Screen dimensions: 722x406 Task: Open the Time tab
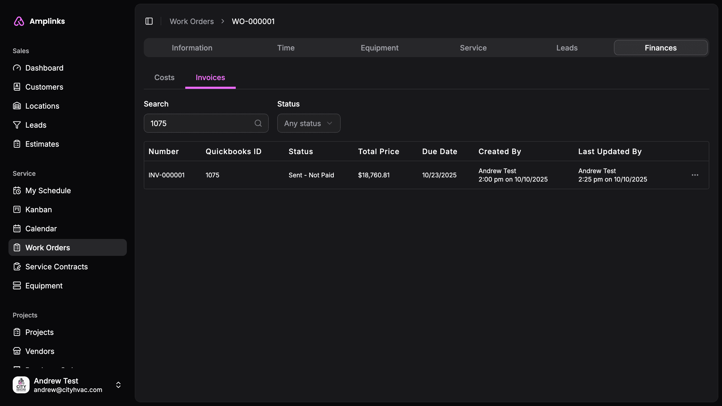286,48
